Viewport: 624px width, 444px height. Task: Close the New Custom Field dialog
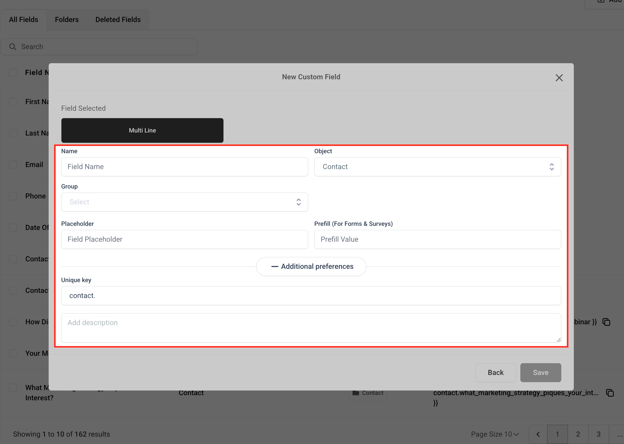click(x=559, y=78)
